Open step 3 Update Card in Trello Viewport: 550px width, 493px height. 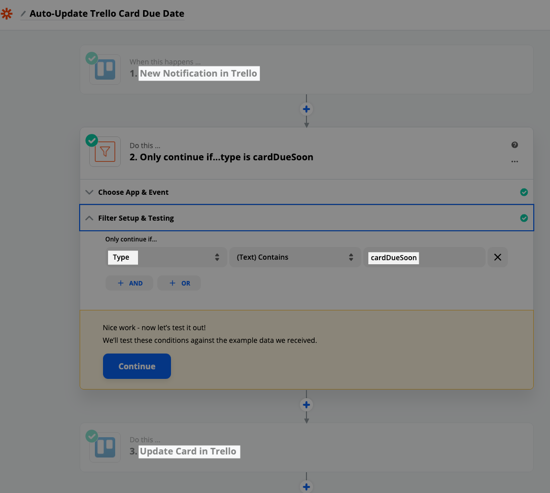(x=306, y=447)
